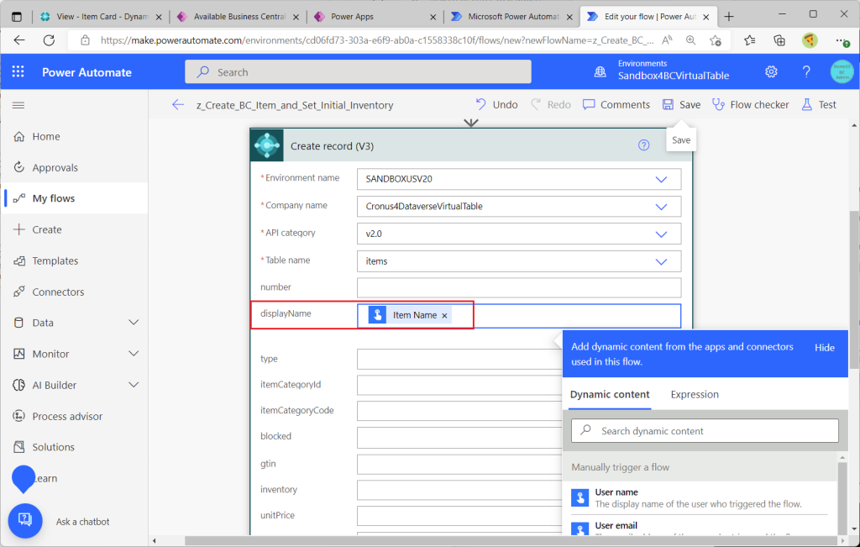Open help for Create record (V3) action

644,145
